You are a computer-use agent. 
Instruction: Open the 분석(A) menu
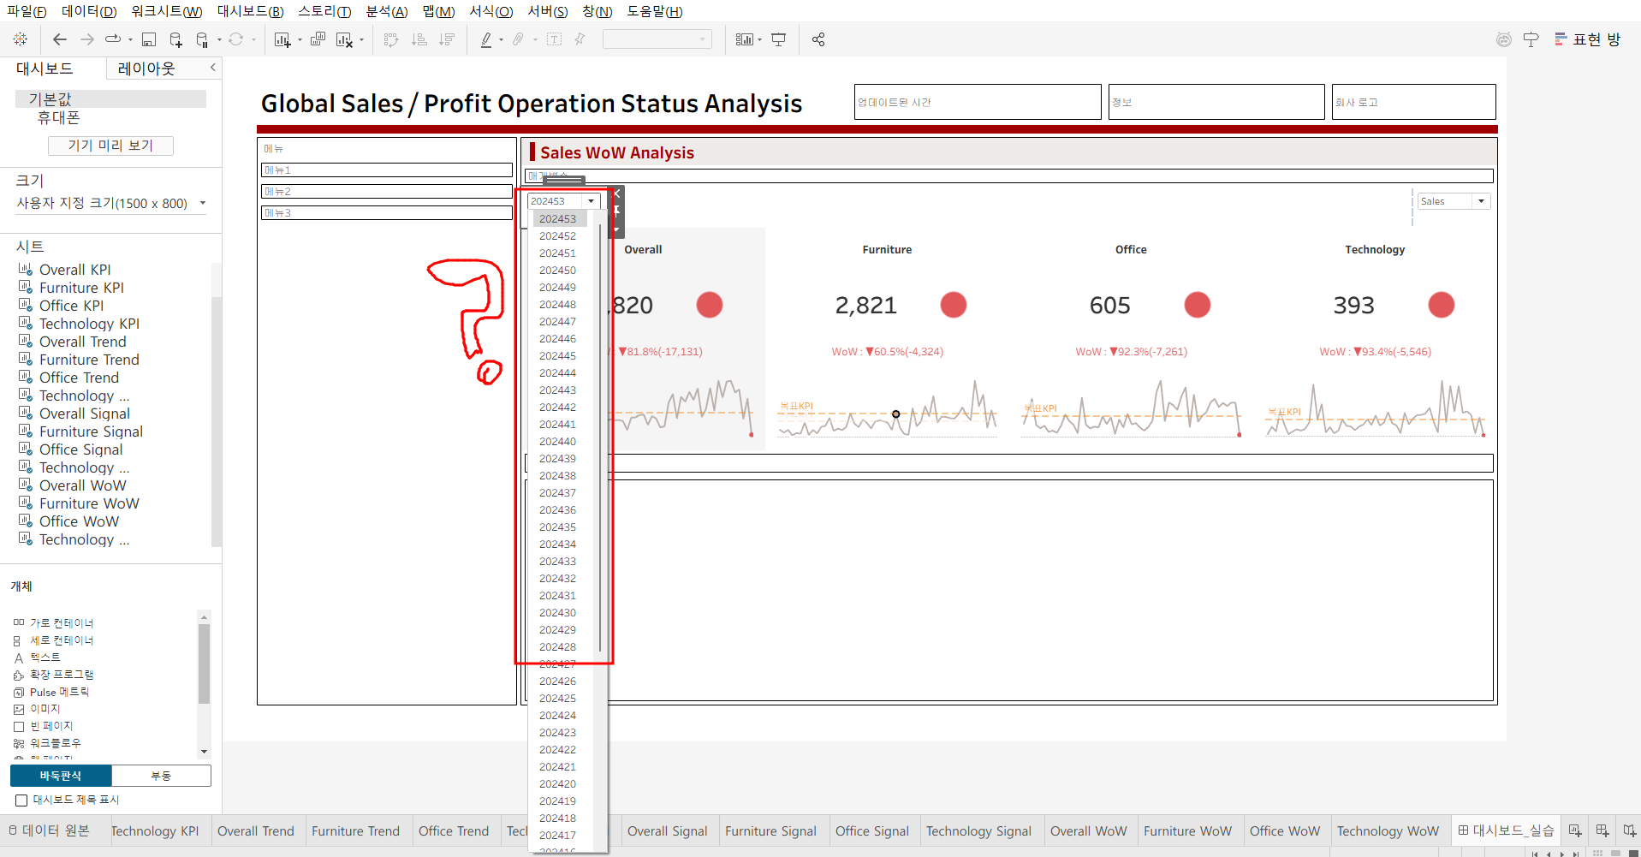point(387,11)
